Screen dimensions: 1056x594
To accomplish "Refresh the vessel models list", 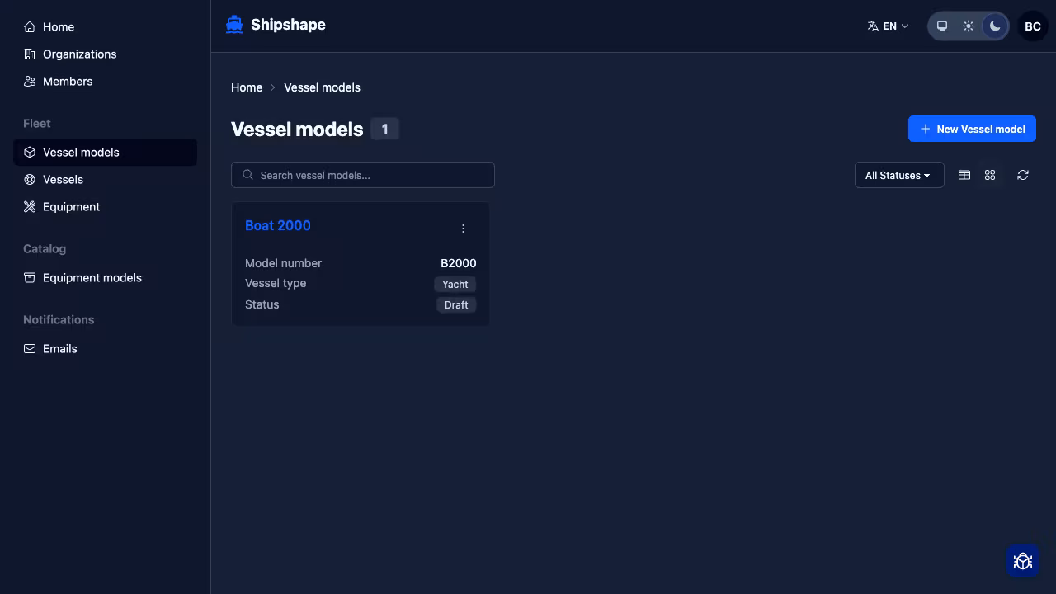I will click(x=1023, y=175).
